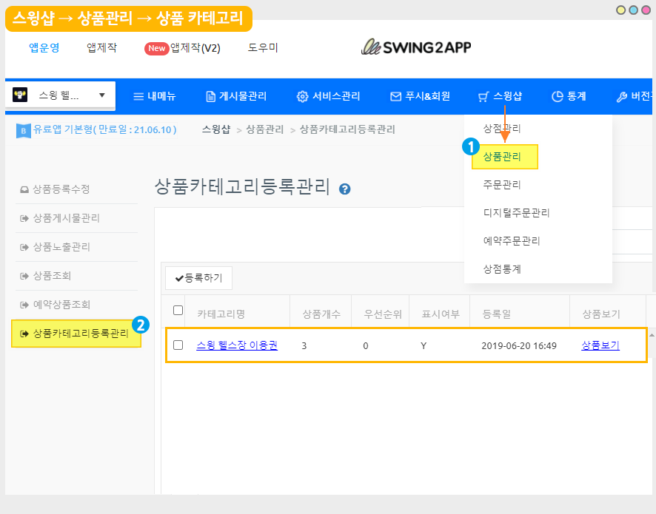Click the paid app badge icon
The image size is (656, 514).
[x=22, y=130]
